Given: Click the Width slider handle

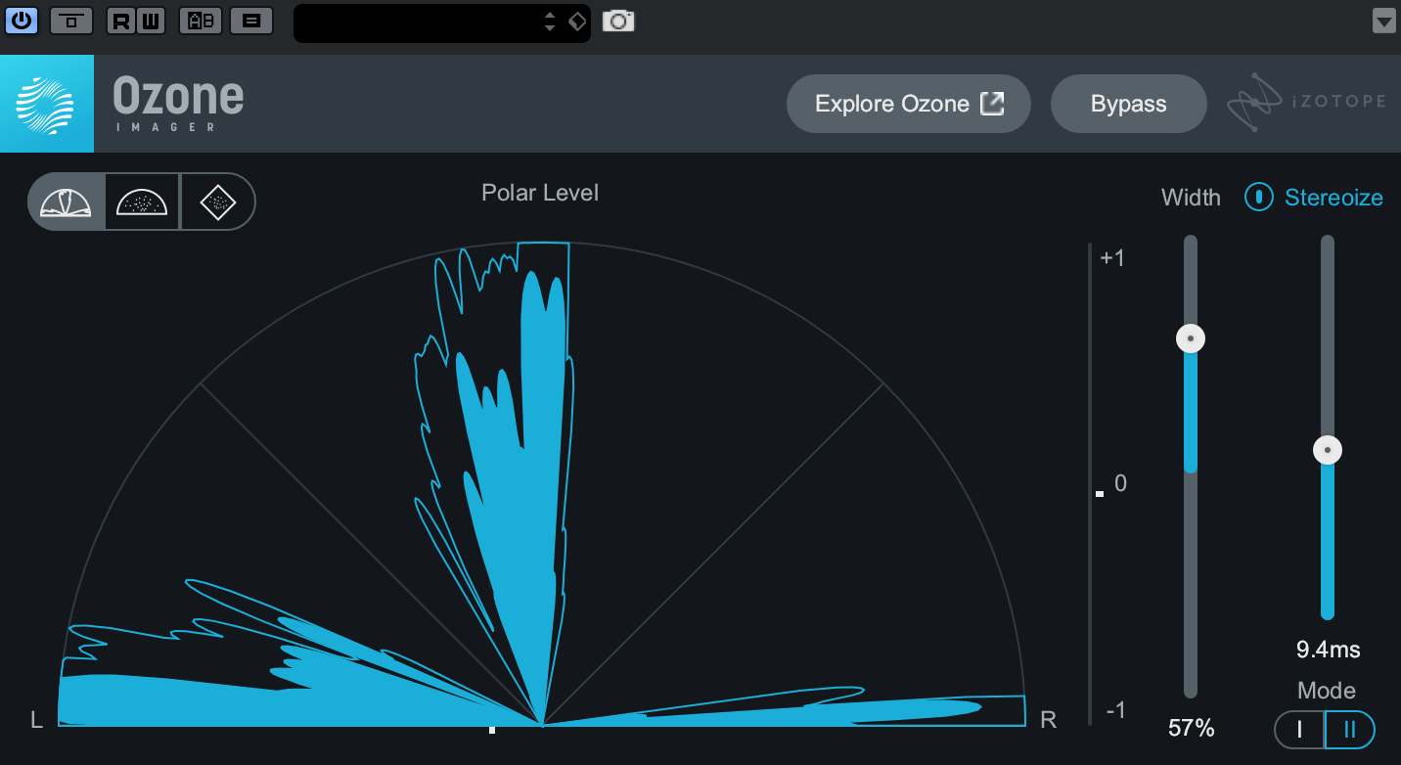Looking at the screenshot, I should (x=1191, y=339).
